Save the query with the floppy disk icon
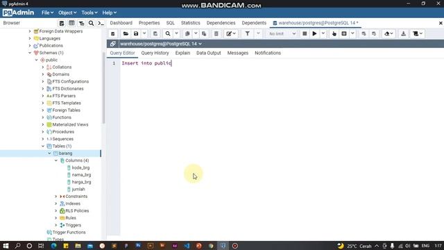Screen dimensions: 444x250 136,34
